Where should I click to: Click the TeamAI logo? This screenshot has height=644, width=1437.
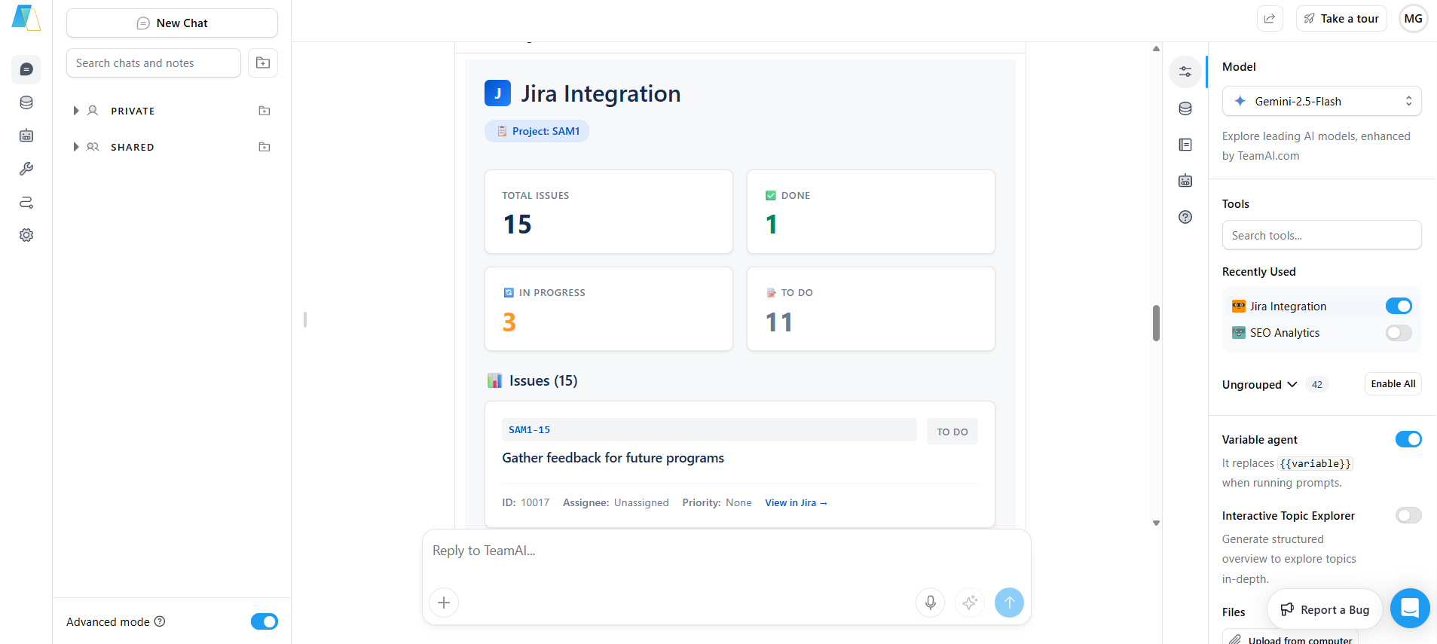[x=26, y=18]
